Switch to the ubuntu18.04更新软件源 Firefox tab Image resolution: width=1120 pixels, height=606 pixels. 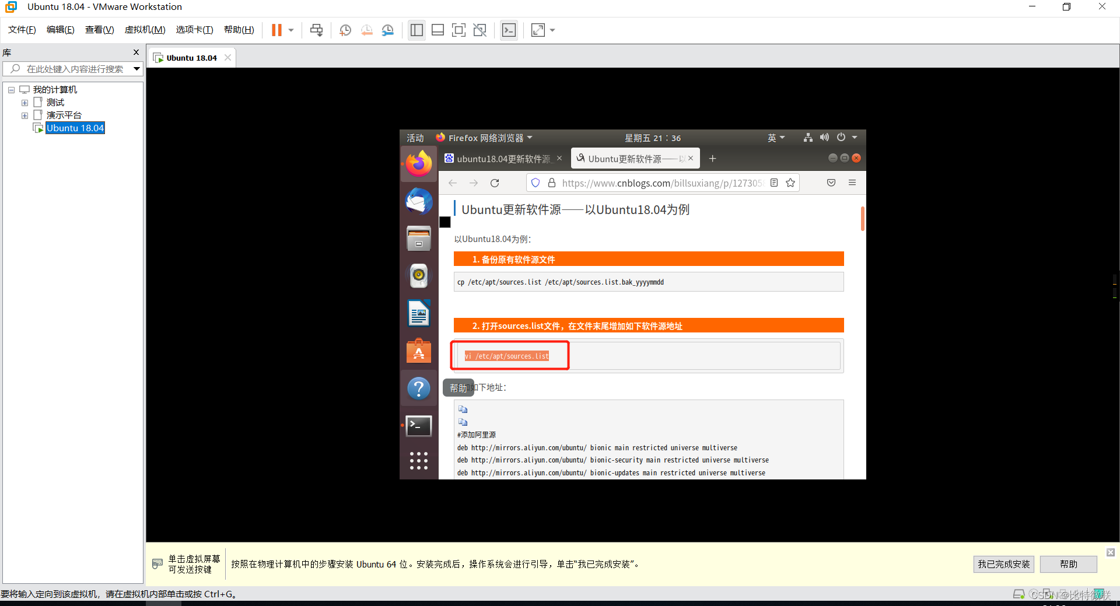pos(502,158)
